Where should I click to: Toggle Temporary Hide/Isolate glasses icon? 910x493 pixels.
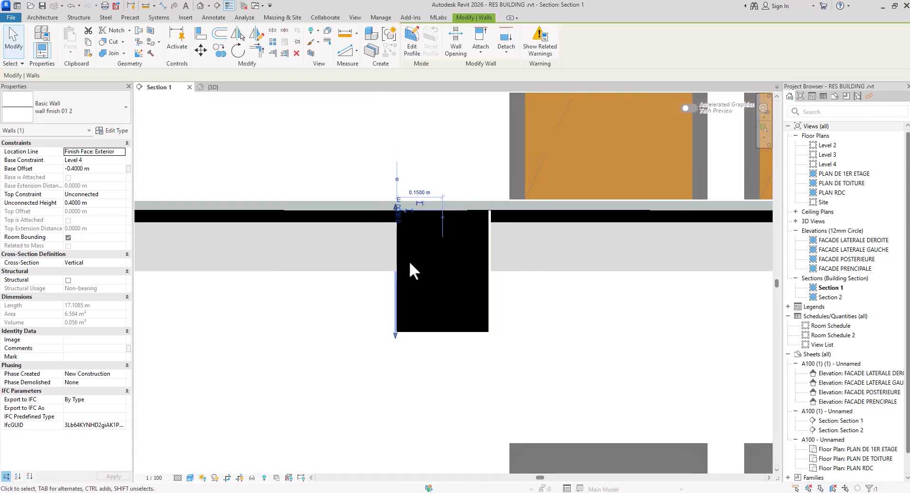(251, 478)
